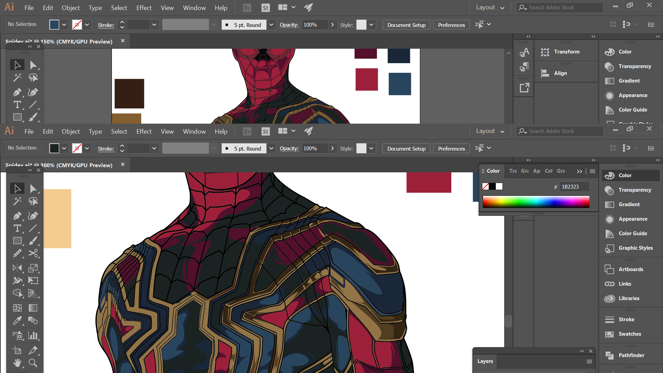The width and height of the screenshot is (663, 373).
Task: Select the Zoom tool in the toolbox
Action: (33, 363)
